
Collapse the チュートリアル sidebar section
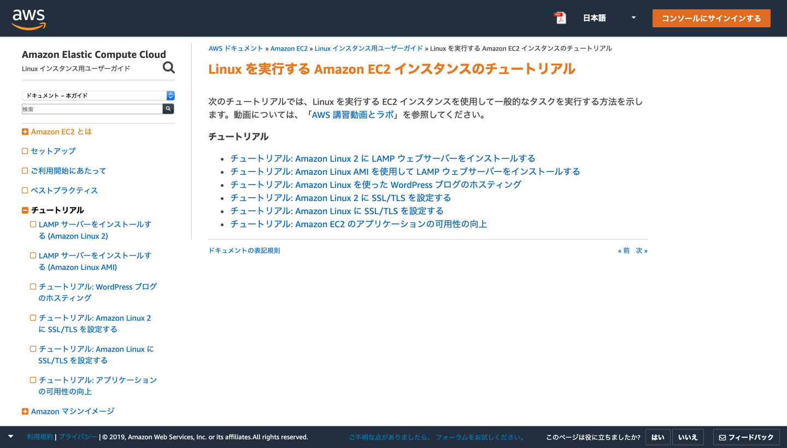coord(25,210)
